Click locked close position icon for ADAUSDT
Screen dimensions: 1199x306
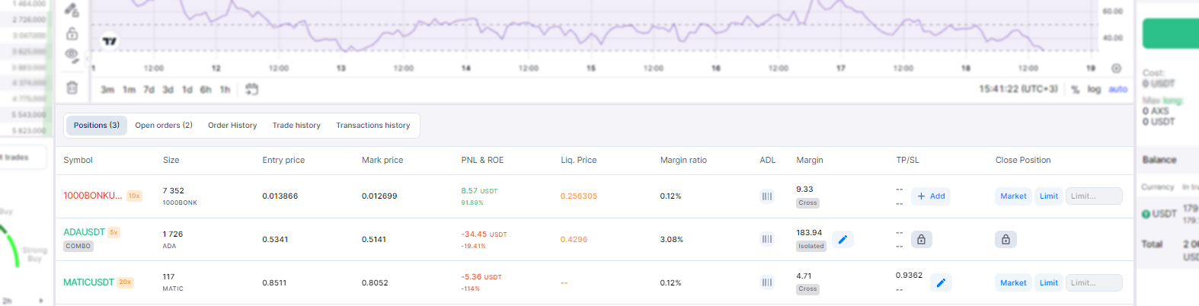pyautogui.click(x=1006, y=239)
